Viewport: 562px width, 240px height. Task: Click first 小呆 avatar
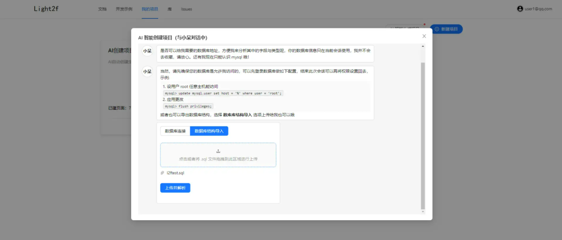click(147, 51)
